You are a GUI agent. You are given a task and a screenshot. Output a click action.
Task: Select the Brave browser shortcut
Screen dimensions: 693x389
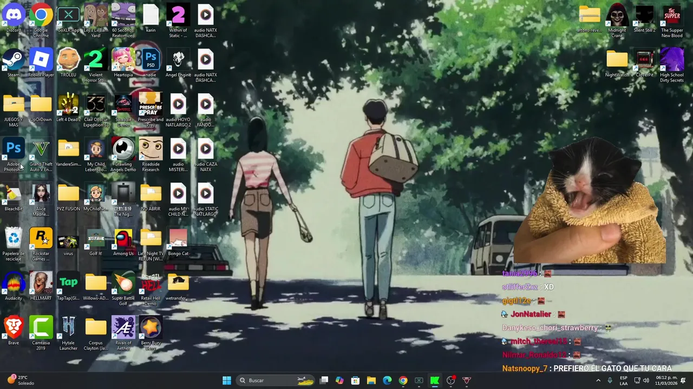[14, 331]
